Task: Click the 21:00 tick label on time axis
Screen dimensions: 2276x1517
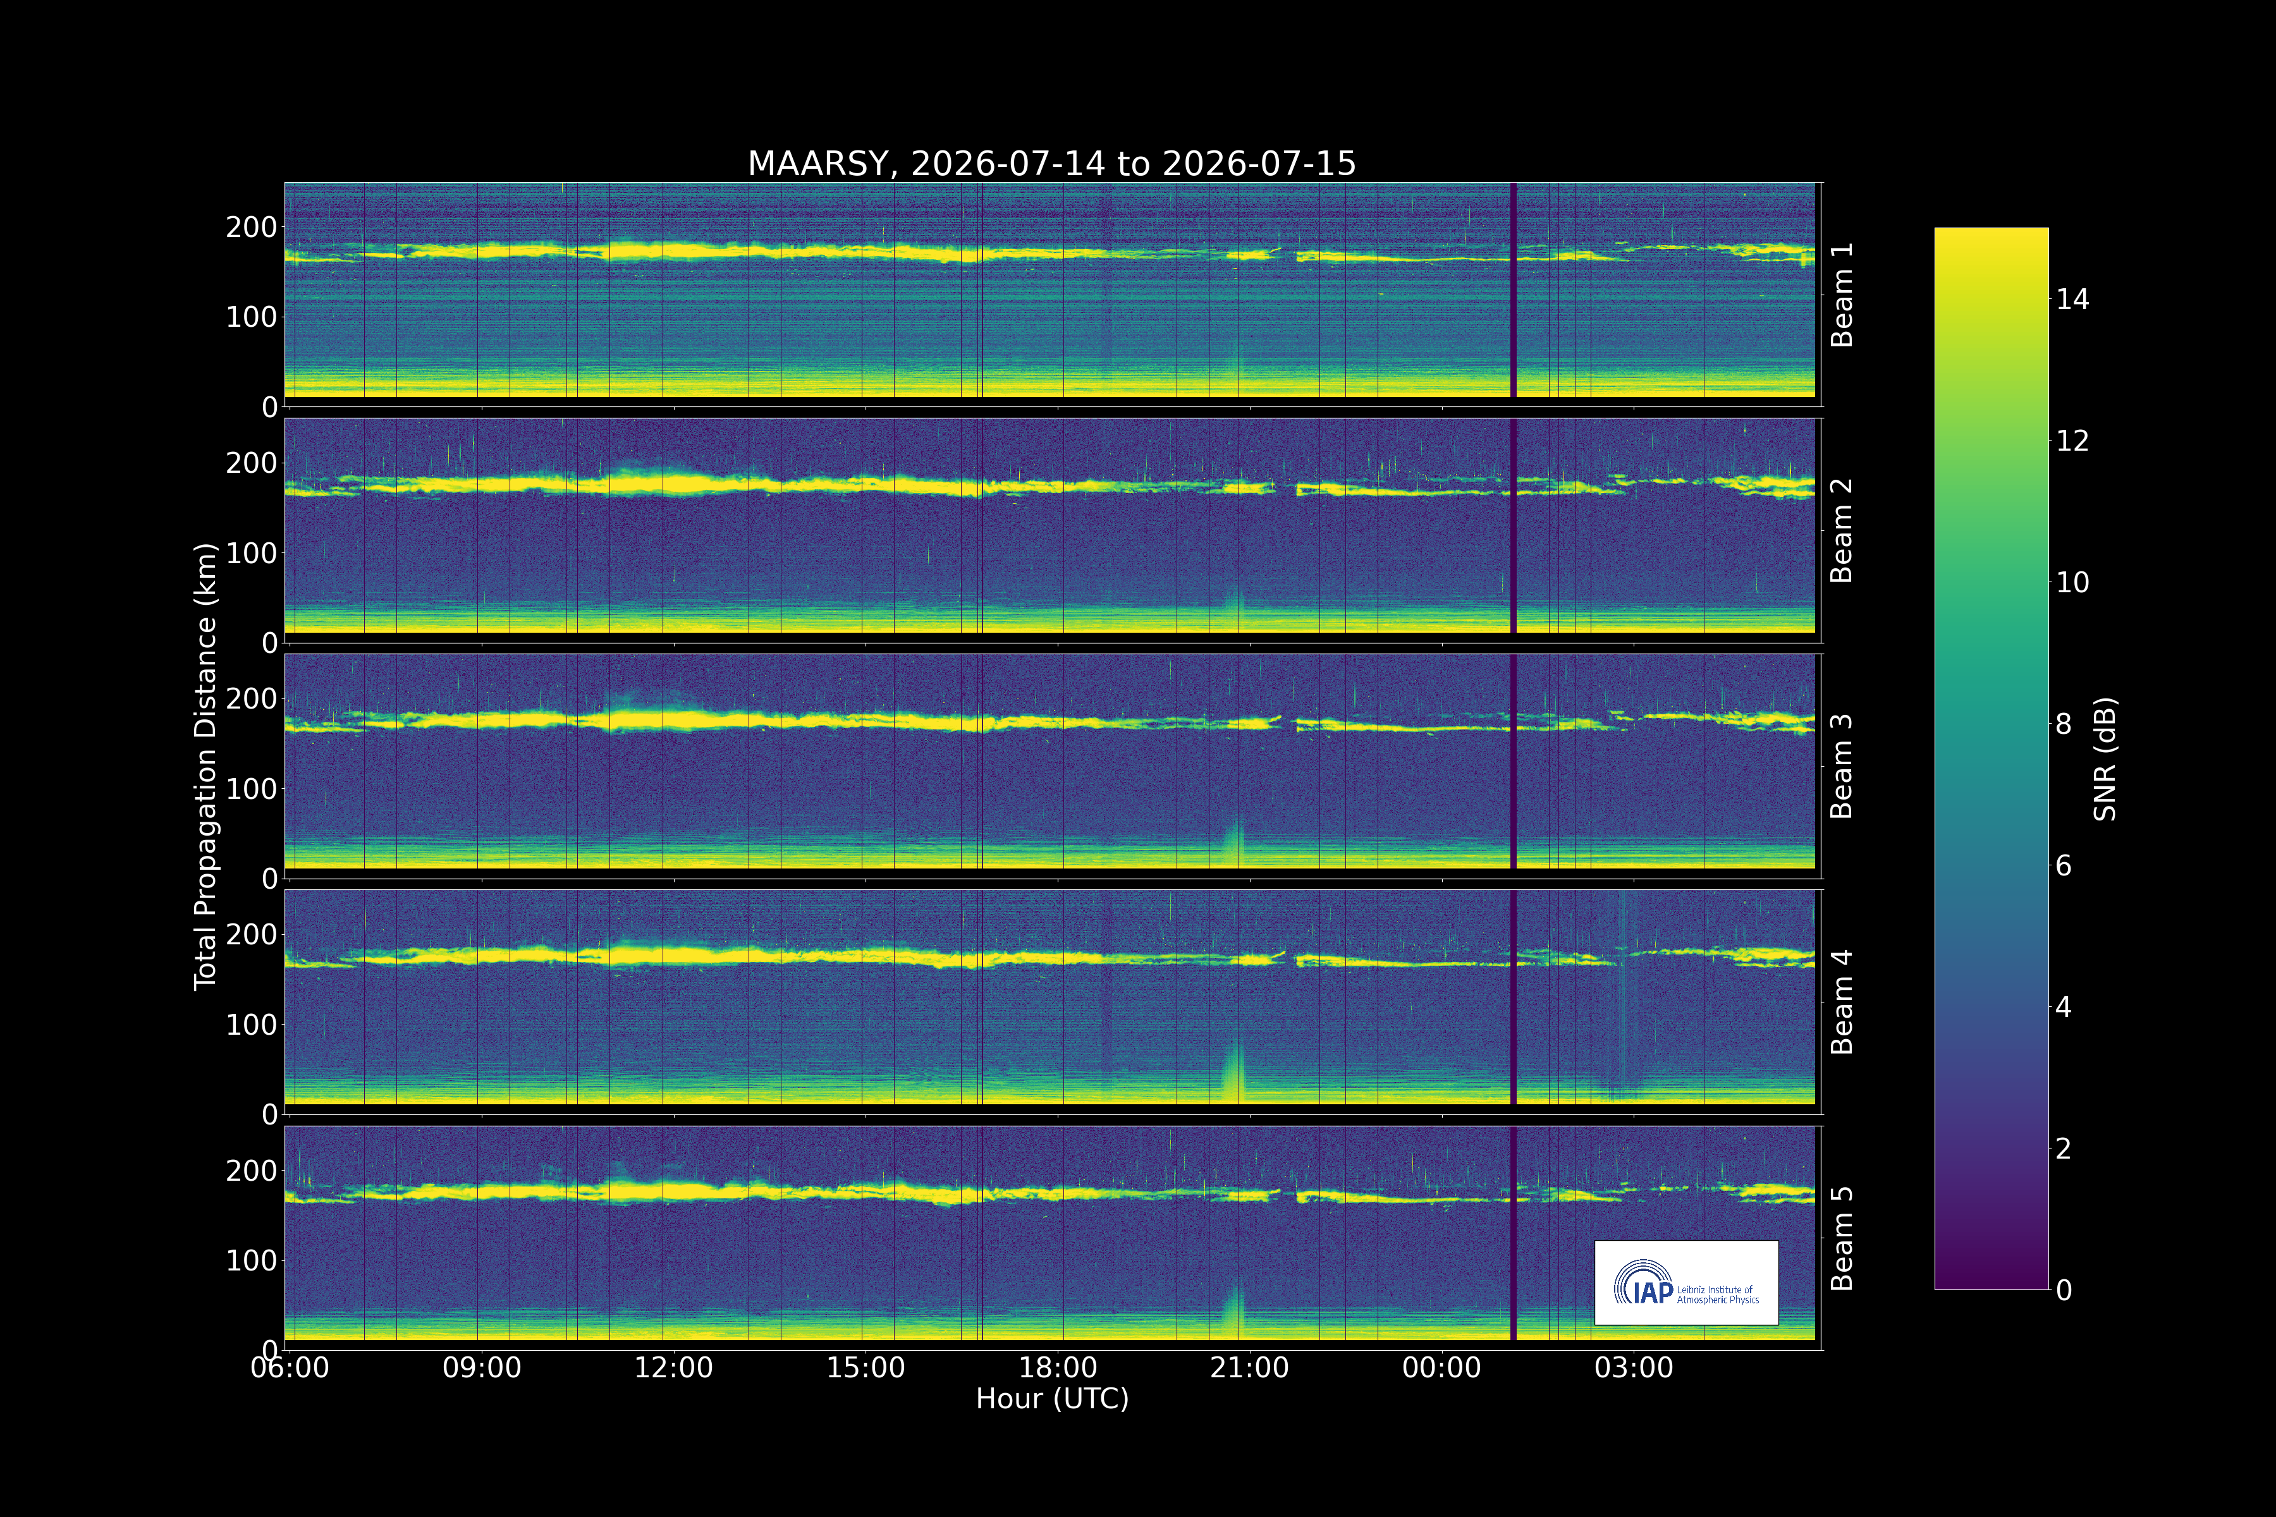Action: (x=1249, y=1368)
